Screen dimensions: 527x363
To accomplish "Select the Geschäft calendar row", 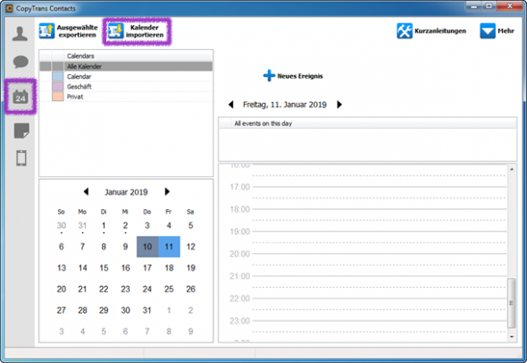I will click(x=126, y=87).
